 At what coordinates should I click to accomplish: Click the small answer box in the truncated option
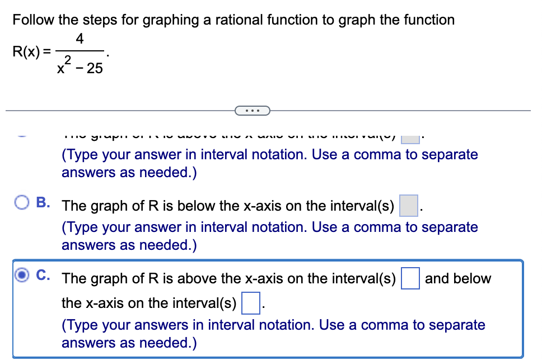click(410, 137)
